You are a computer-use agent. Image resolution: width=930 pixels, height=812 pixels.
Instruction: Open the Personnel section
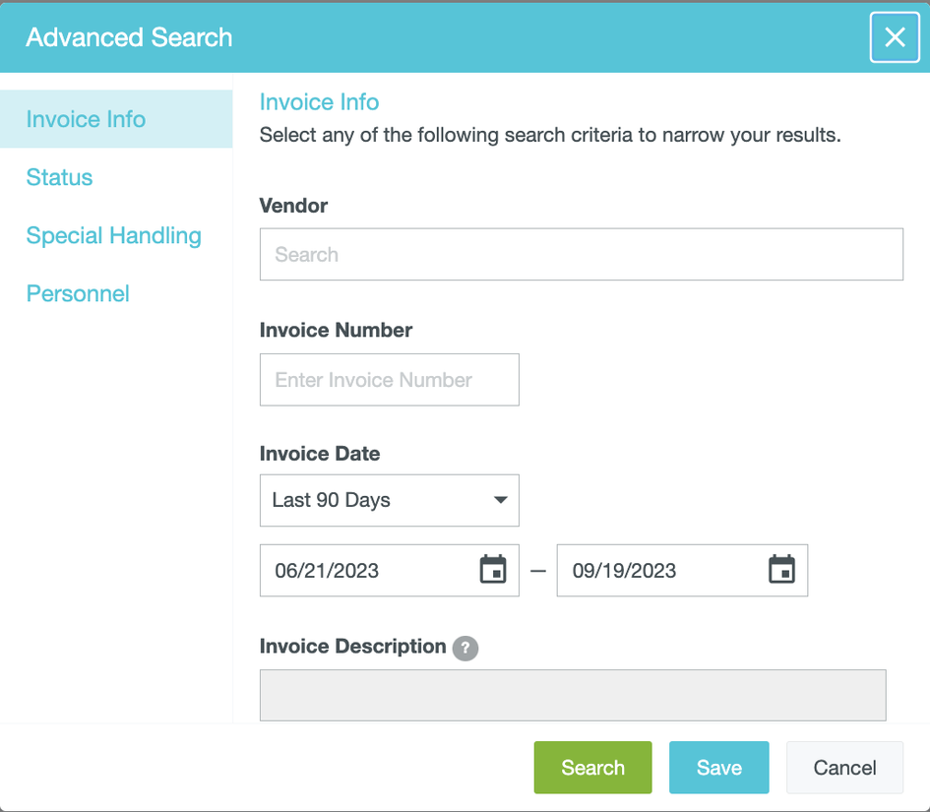(78, 293)
